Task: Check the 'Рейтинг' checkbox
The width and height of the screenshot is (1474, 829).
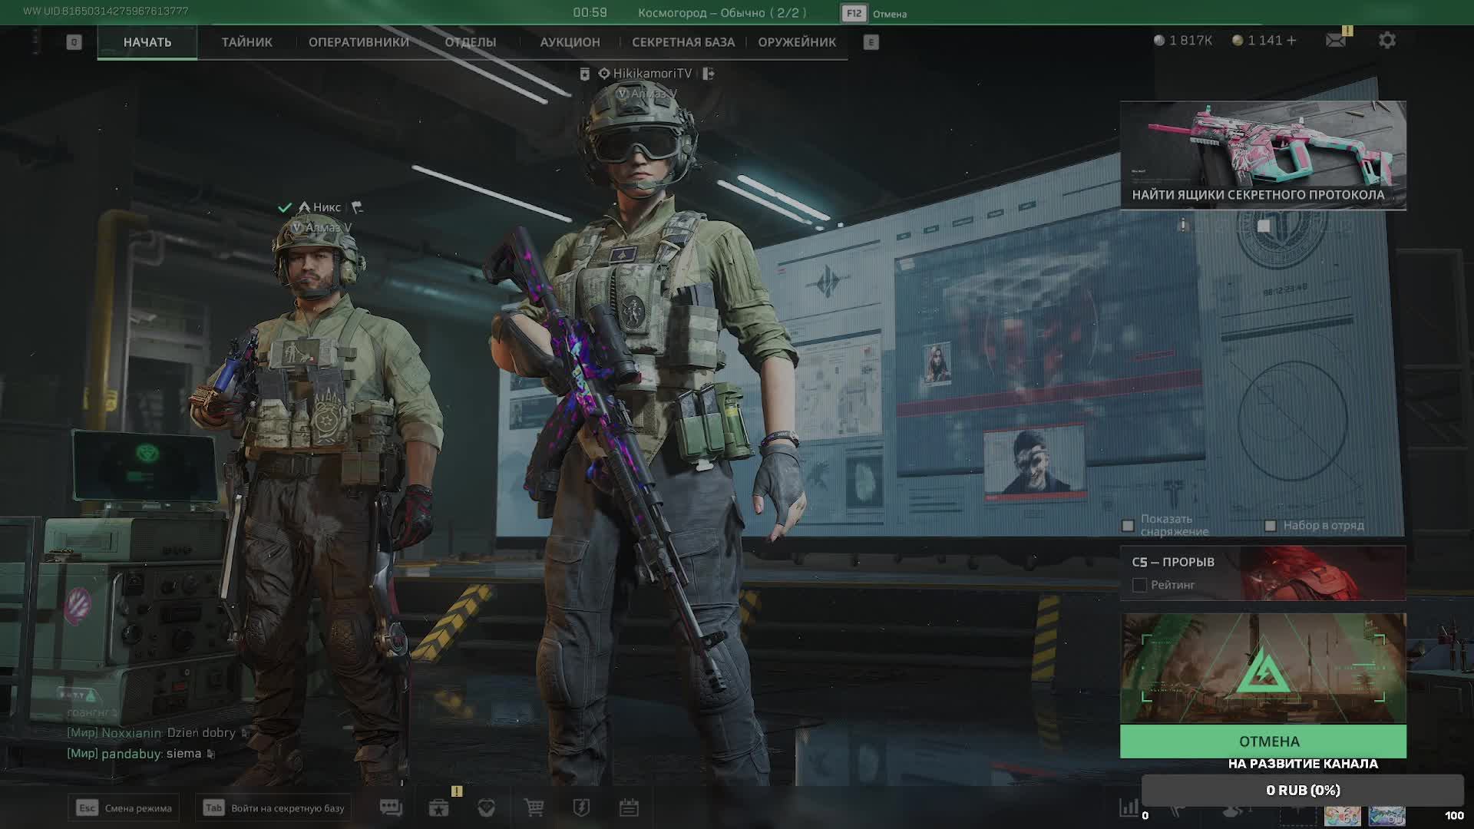Action: pos(1139,585)
